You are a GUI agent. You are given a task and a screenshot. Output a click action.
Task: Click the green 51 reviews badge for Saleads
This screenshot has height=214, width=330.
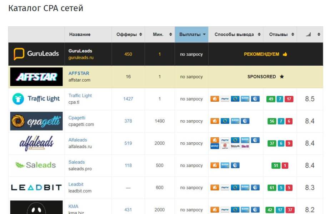pos(276,165)
